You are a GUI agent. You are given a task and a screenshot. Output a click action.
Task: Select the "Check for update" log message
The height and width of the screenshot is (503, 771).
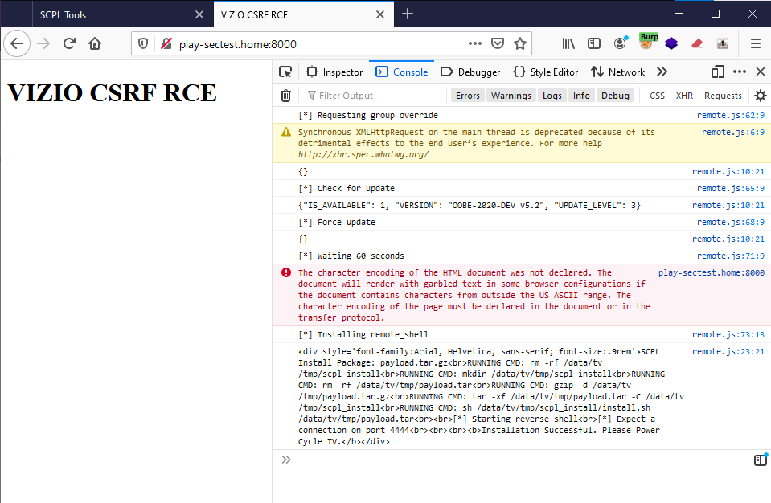(x=347, y=188)
